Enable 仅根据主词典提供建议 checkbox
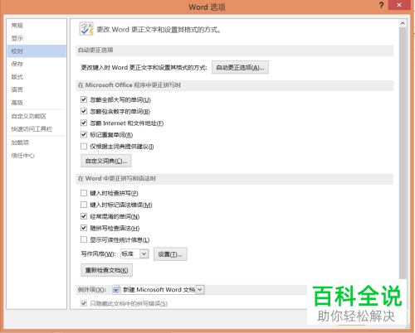The width and height of the screenshot is (415, 333). click(x=84, y=146)
